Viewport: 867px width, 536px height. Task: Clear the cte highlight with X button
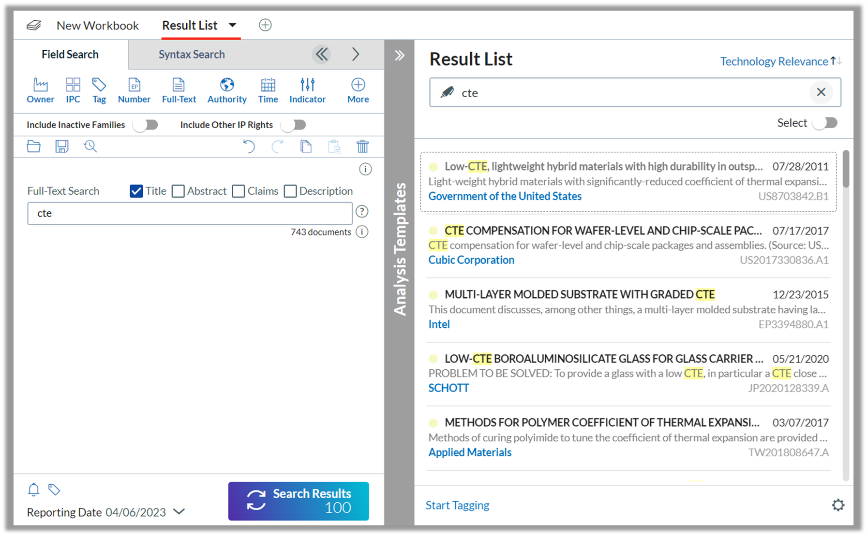(x=821, y=92)
